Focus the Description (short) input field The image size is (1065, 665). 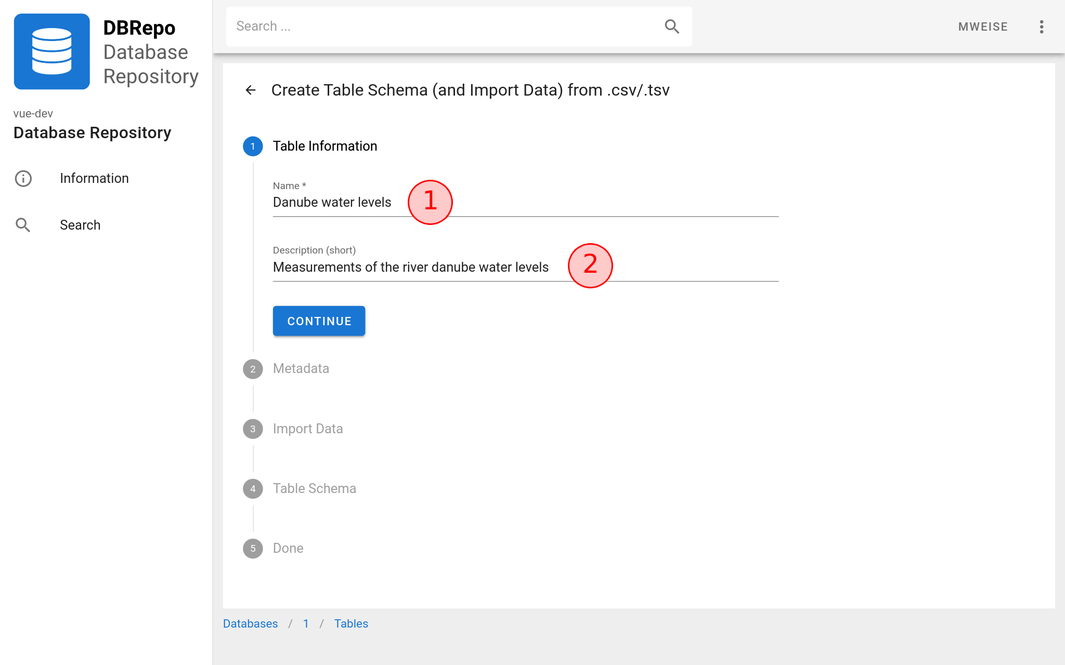coord(525,268)
